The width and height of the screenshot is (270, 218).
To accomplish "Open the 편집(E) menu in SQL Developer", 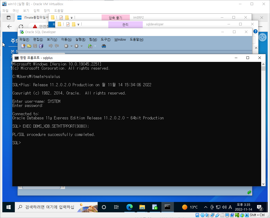I will (38, 40).
